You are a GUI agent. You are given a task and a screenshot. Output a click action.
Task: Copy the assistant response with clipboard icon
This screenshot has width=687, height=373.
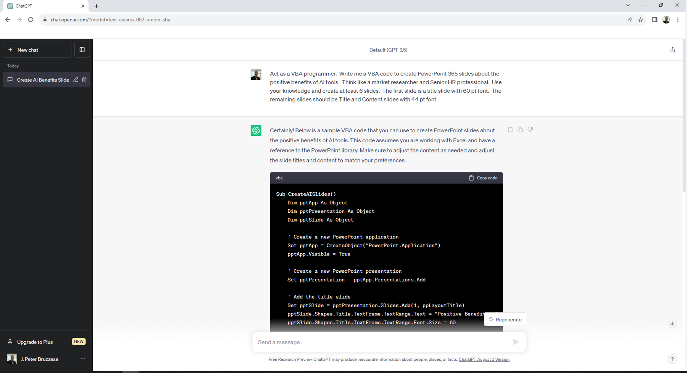pos(510,130)
